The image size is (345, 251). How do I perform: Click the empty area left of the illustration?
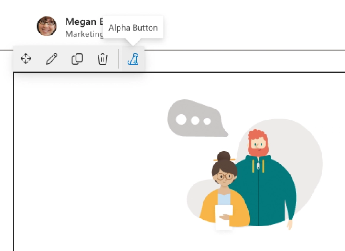click(x=86, y=164)
